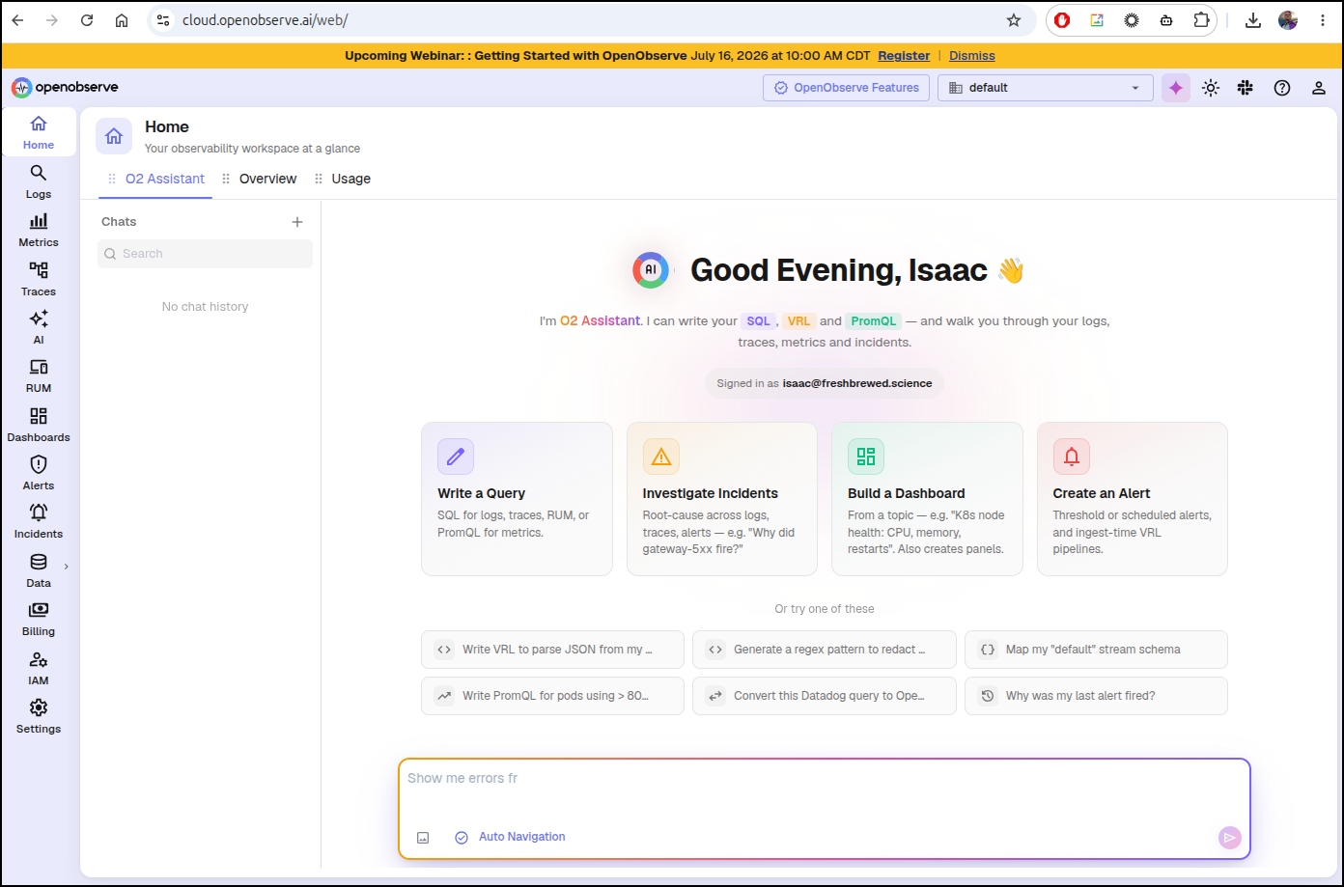
Task: Open the user profile menu
Action: coord(1318,88)
